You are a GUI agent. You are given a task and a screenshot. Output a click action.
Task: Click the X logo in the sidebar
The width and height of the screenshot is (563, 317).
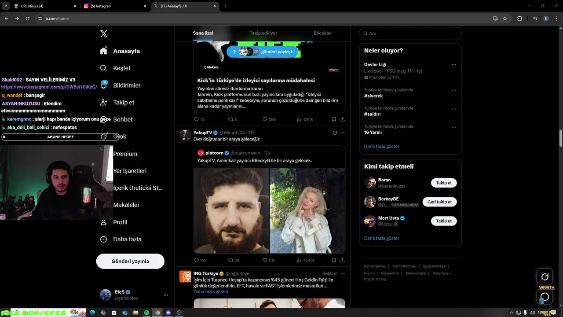(104, 34)
